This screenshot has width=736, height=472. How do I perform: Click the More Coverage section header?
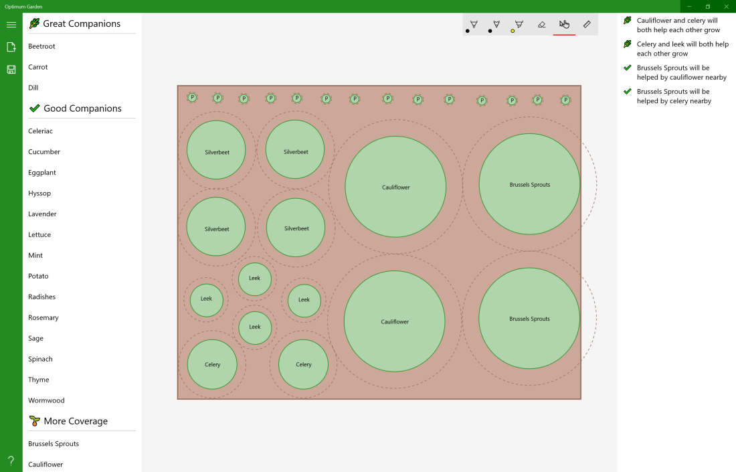(x=75, y=421)
